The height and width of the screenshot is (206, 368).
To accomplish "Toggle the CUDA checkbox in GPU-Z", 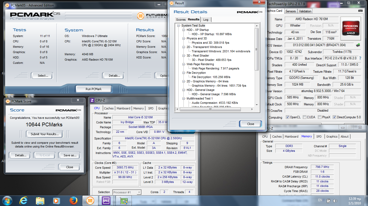I will (304, 117).
